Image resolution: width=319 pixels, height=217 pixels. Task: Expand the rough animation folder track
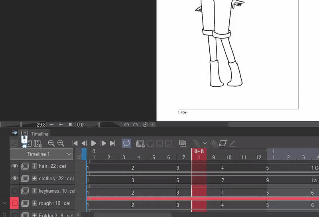[x=34, y=203]
